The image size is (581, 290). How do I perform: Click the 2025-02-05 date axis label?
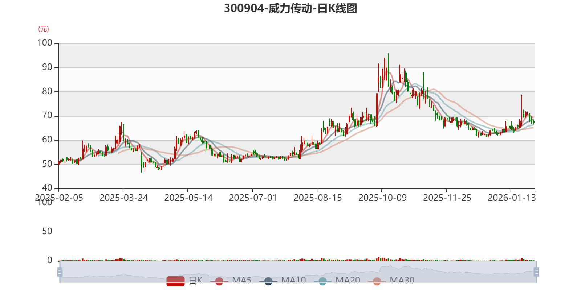pos(59,198)
